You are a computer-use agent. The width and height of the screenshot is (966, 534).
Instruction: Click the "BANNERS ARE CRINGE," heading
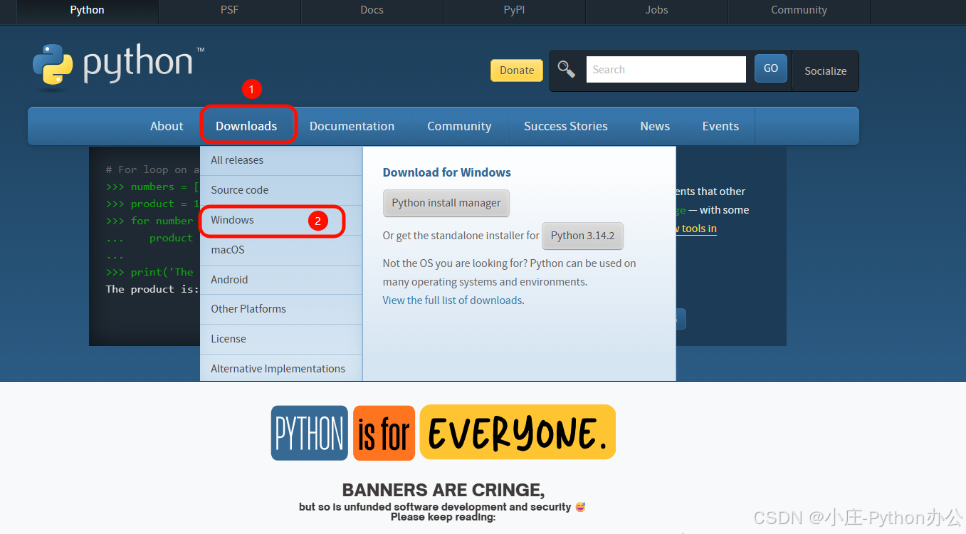tap(443, 490)
